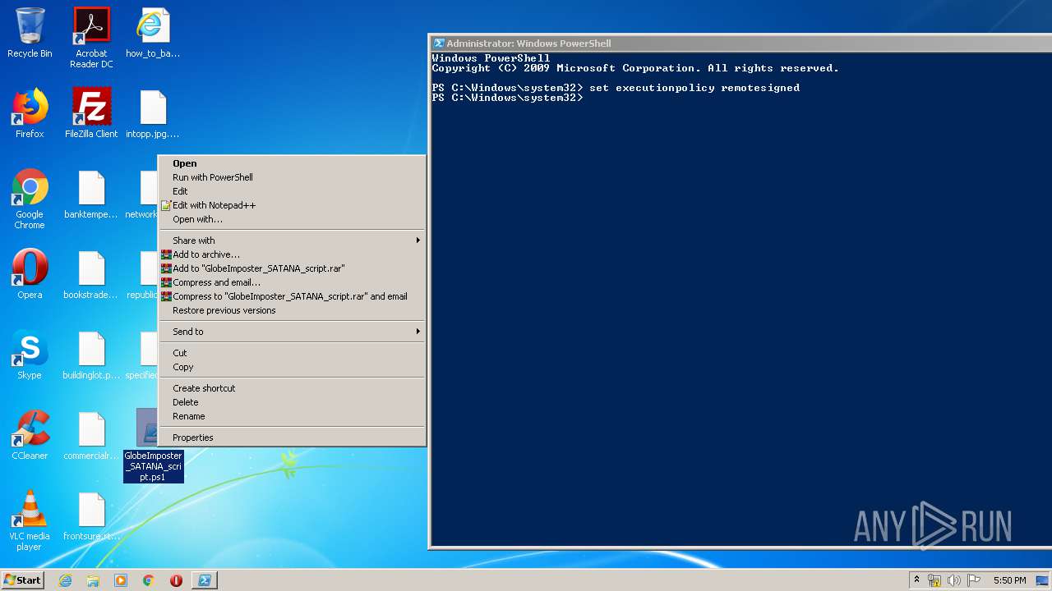The height and width of the screenshot is (591, 1052).
Task: Launch Opera from the taskbar
Action: pyautogui.click(x=176, y=580)
